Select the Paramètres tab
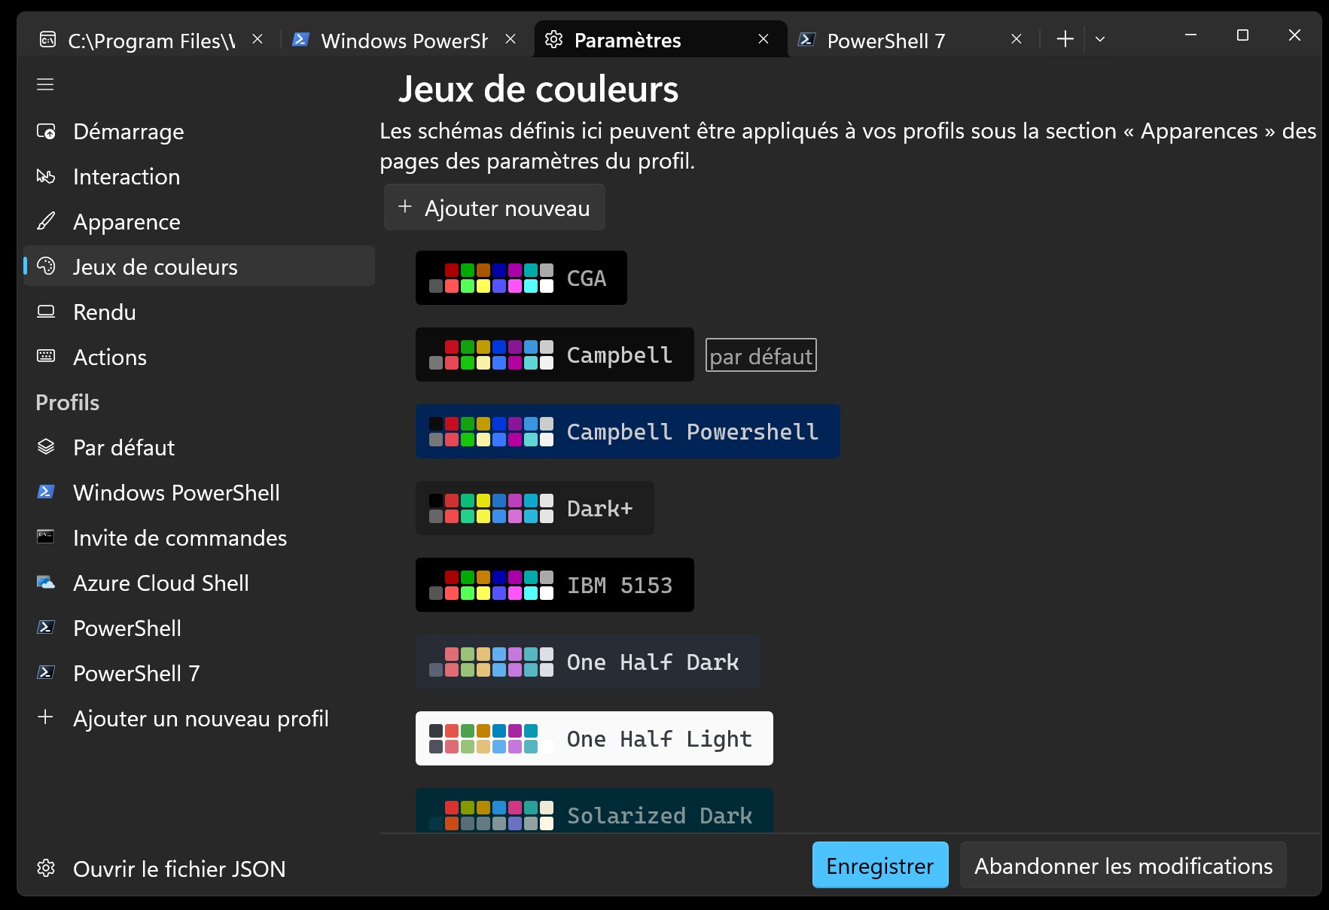Screen dimensions: 1329x910 pyautogui.click(x=660, y=39)
